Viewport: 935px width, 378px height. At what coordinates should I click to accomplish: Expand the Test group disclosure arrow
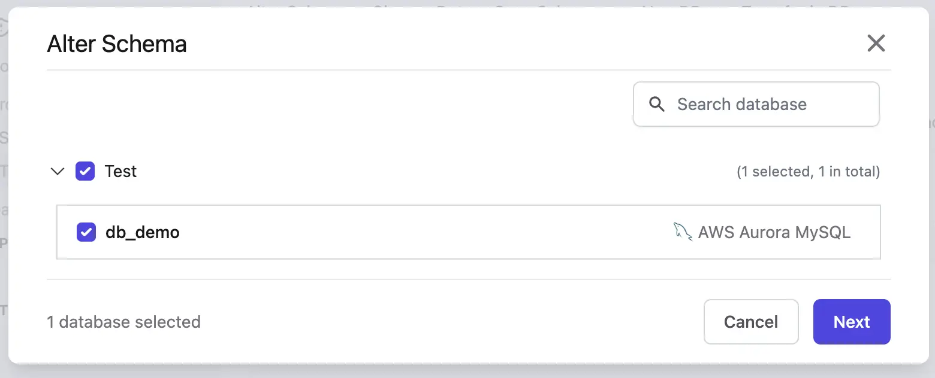click(57, 171)
